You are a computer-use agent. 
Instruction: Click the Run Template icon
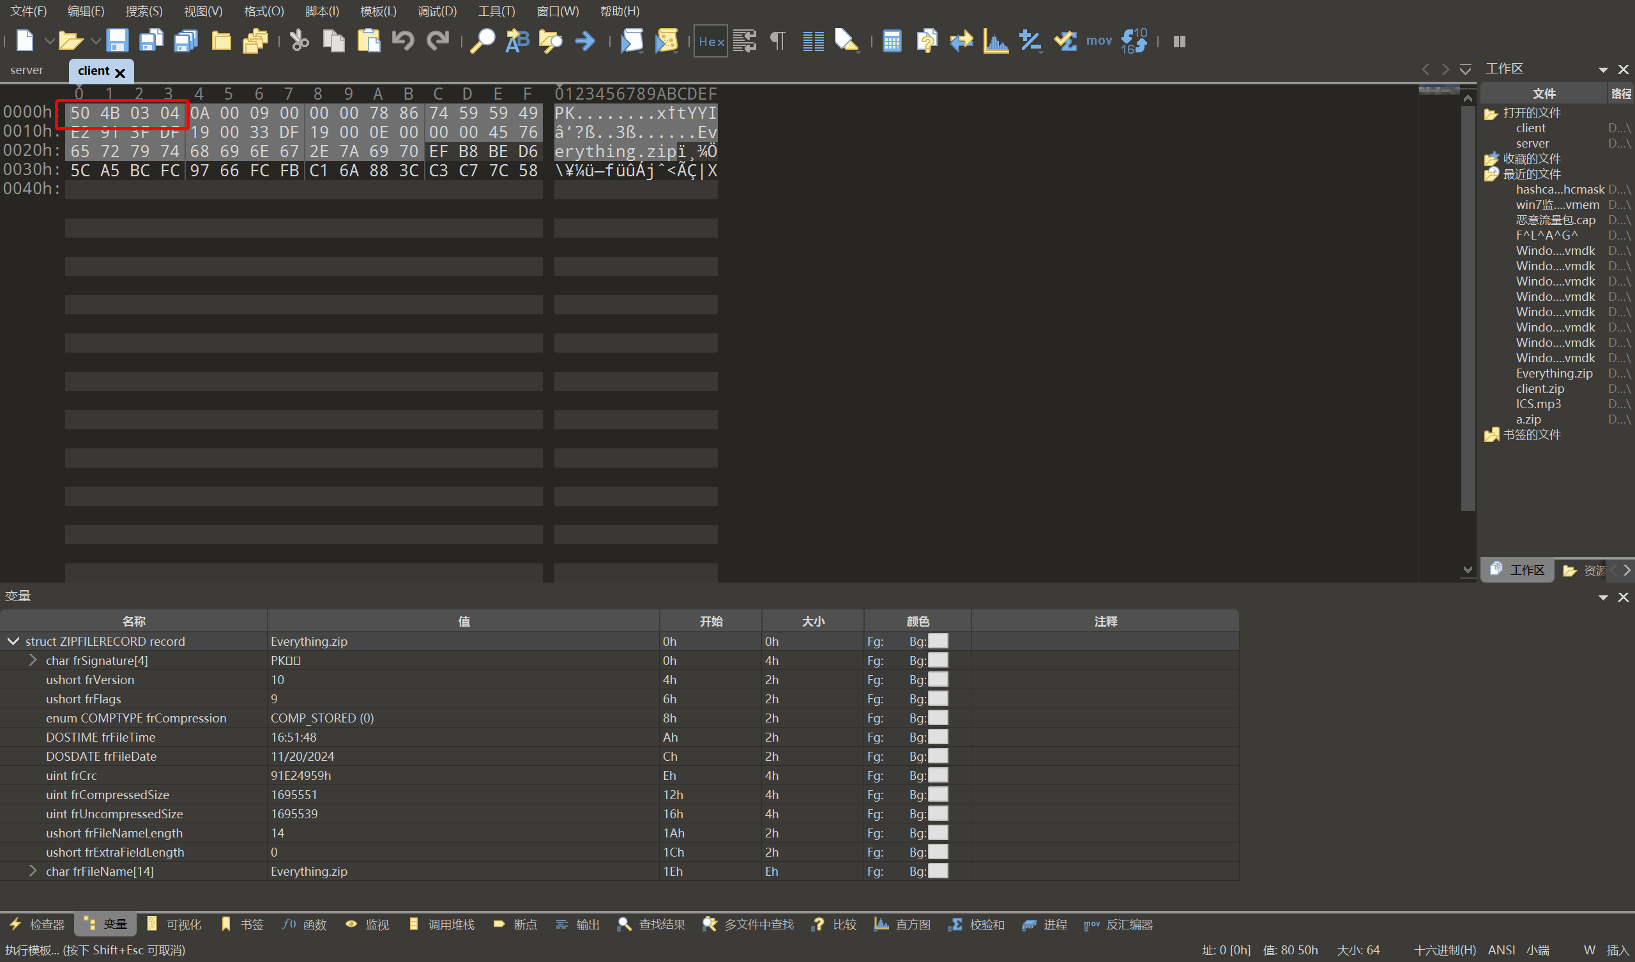point(666,41)
